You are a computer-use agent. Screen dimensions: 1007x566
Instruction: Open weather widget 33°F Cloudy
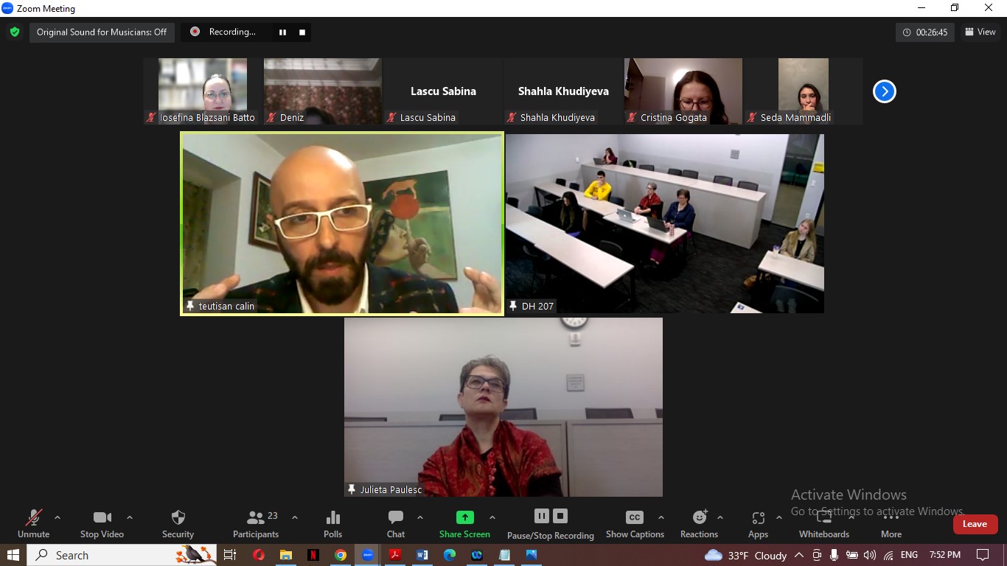(x=745, y=555)
